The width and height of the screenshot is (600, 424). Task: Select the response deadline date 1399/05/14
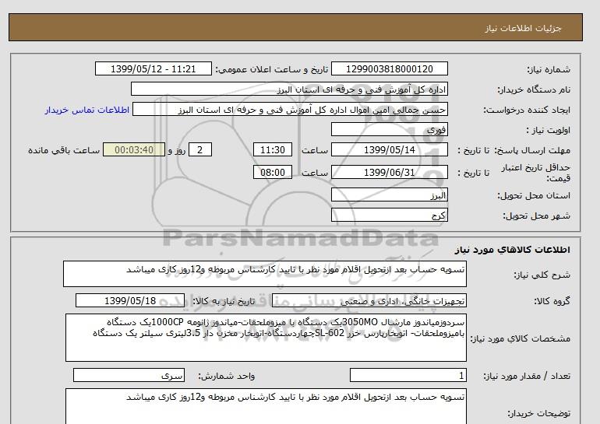pos(389,149)
